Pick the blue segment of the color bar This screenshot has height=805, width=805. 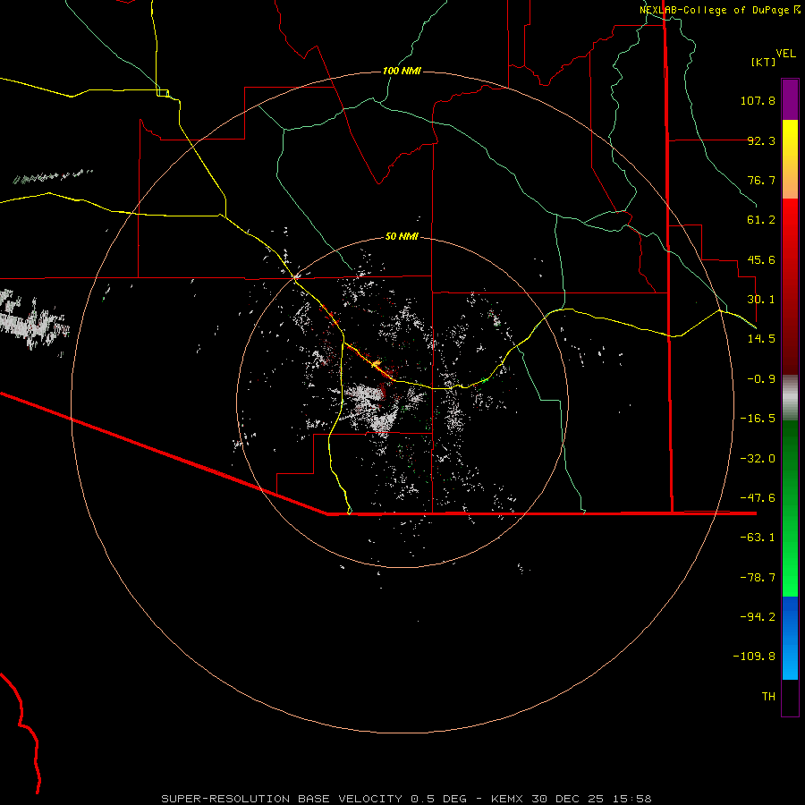[x=790, y=638]
